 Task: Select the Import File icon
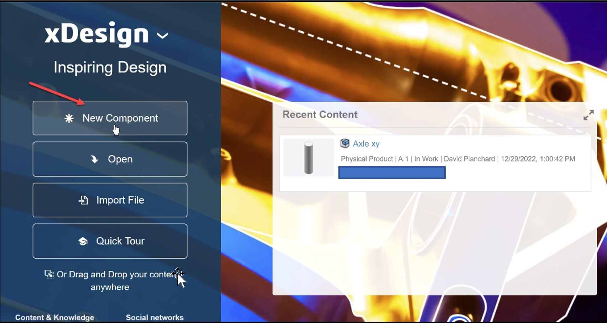point(83,200)
